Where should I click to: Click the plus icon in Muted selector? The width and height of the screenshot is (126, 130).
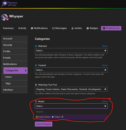pyautogui.click(x=105, y=106)
